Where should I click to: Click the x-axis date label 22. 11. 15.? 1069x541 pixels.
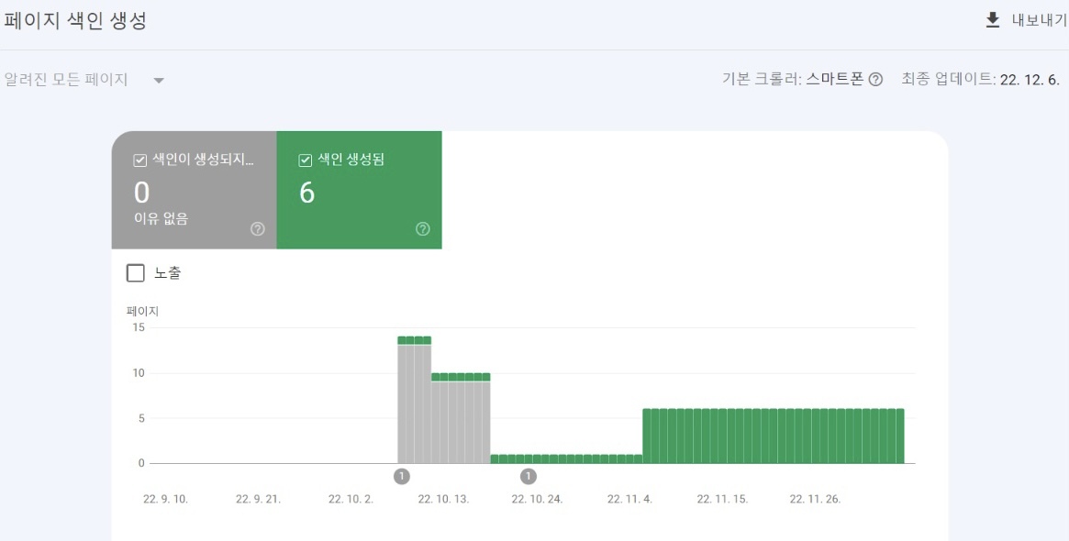coord(722,499)
